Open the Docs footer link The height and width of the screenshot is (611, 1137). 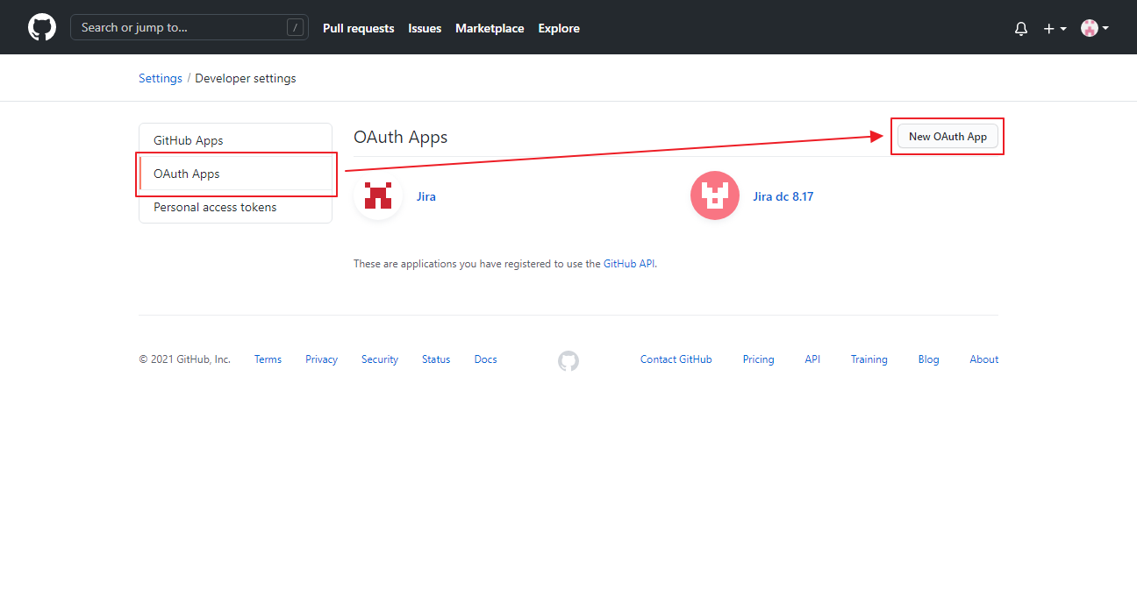(485, 359)
